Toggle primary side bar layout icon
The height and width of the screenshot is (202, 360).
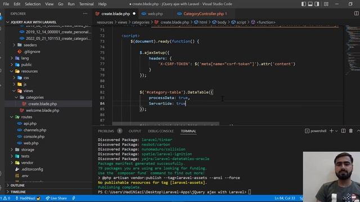(304, 4)
